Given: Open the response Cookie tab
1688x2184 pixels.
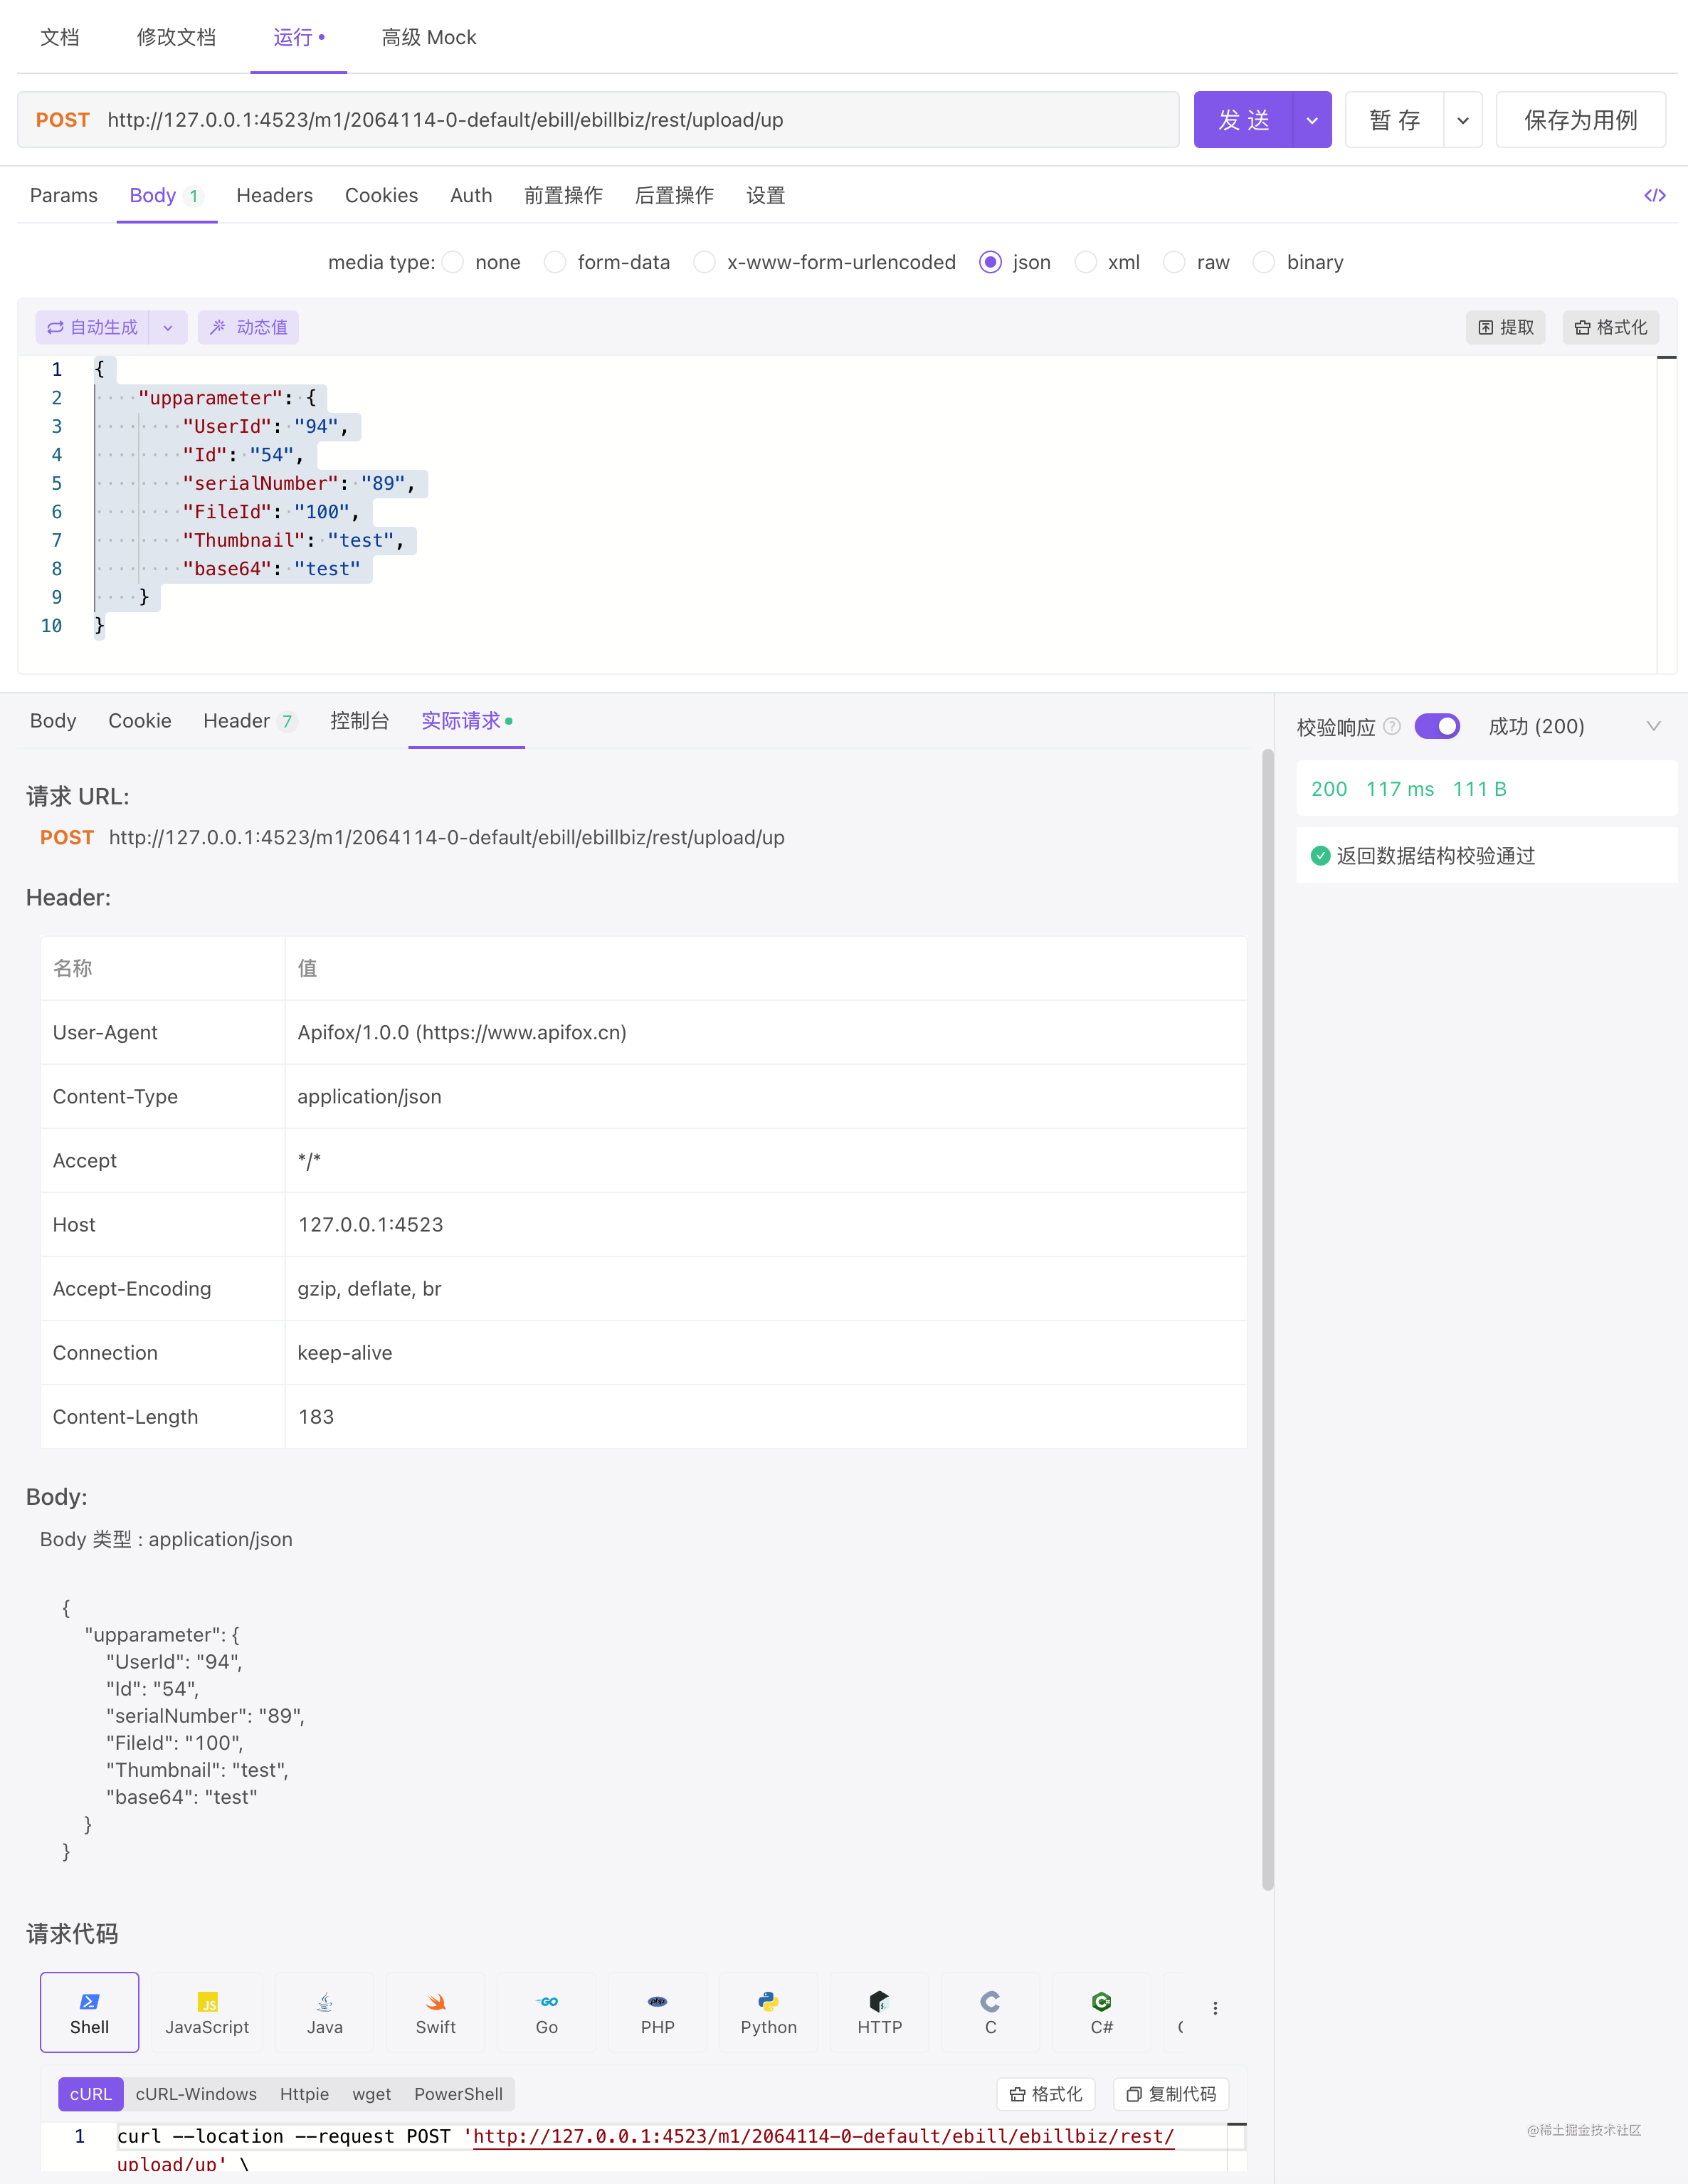Looking at the screenshot, I should [140, 720].
